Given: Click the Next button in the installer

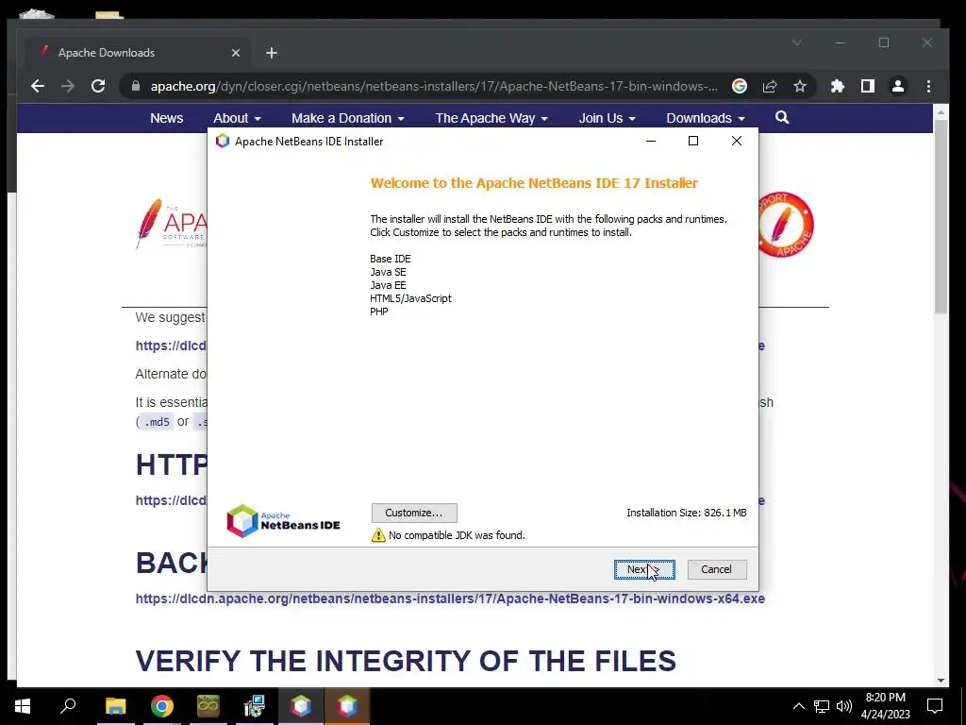Looking at the screenshot, I should click(643, 569).
